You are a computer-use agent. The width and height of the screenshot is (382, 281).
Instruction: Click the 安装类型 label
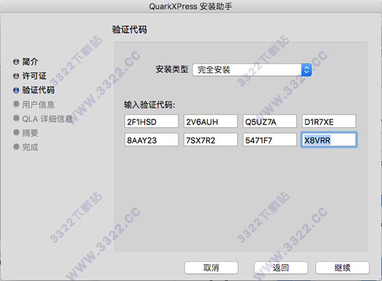click(172, 69)
